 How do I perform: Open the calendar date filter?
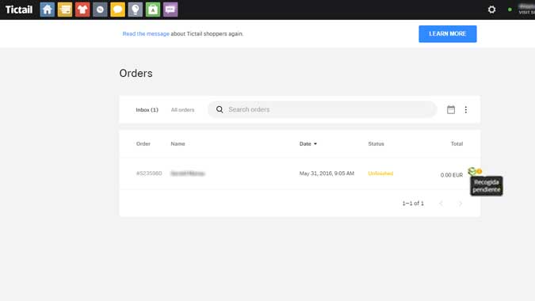[x=451, y=109]
